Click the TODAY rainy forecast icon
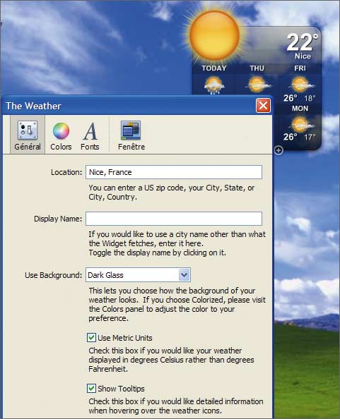340x419 pixels. click(x=213, y=85)
